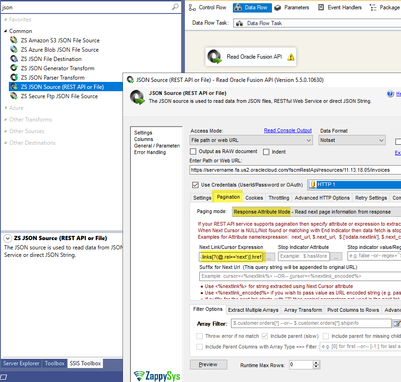Image resolution: width=401 pixels, height=382 pixels.
Task: Uncheck Use Credentials checkbox
Action: pyautogui.click(x=195, y=185)
